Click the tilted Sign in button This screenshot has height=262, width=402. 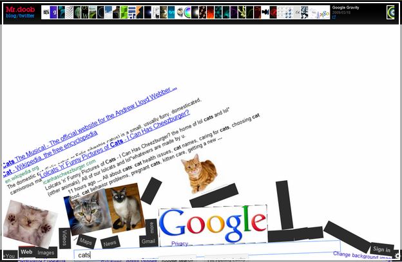(382, 249)
